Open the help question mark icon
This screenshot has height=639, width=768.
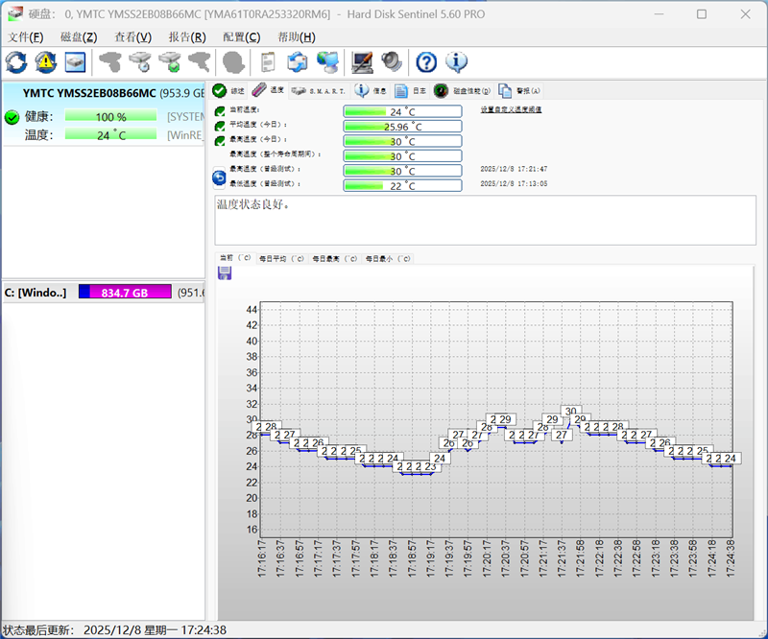point(426,62)
